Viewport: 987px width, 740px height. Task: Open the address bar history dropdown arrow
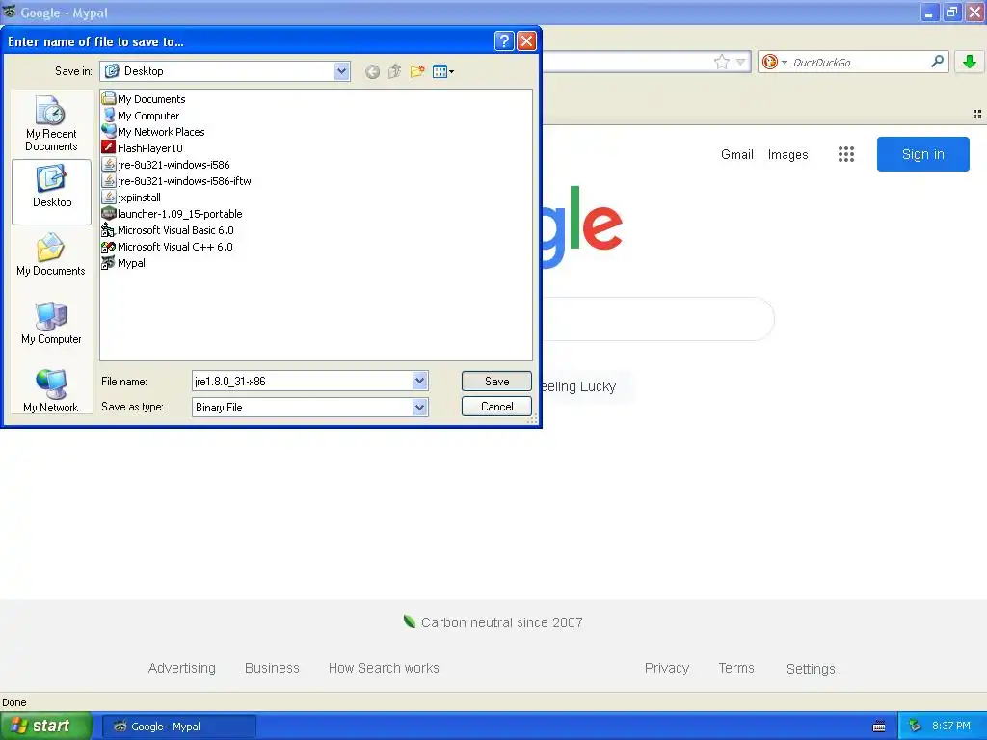click(x=741, y=62)
